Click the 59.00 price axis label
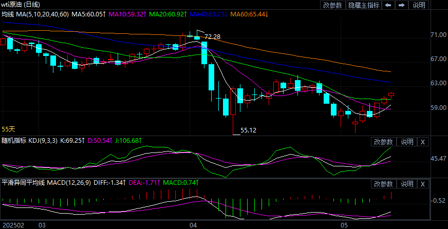448x229 pixels. point(439,108)
